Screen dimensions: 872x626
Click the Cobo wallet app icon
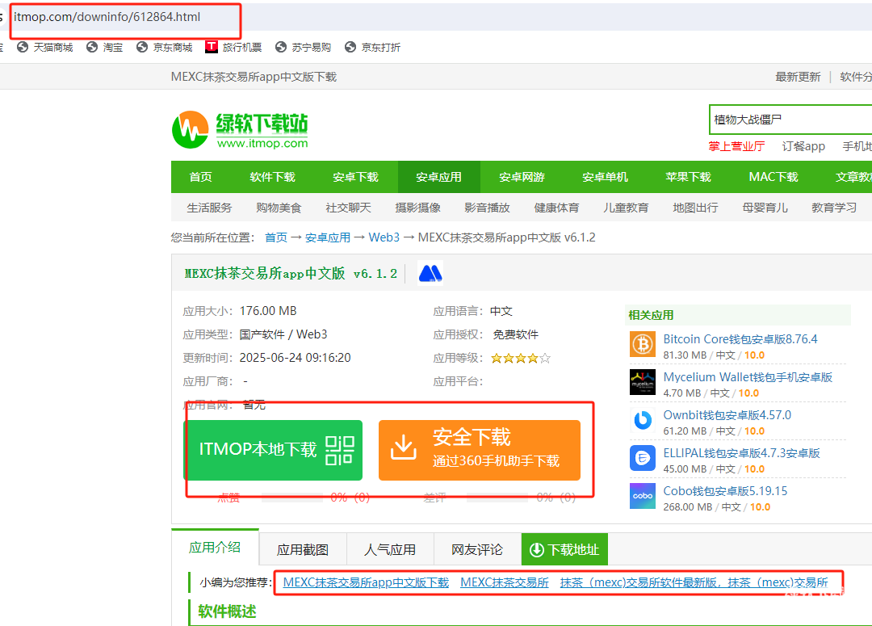pos(643,496)
